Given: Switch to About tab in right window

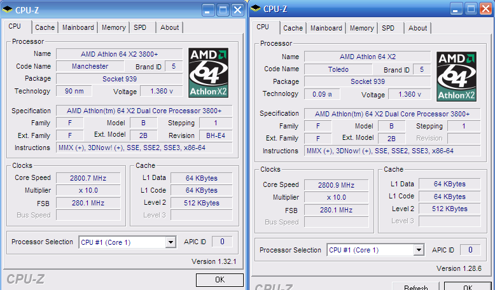Looking at the screenshot, I should point(417,28).
